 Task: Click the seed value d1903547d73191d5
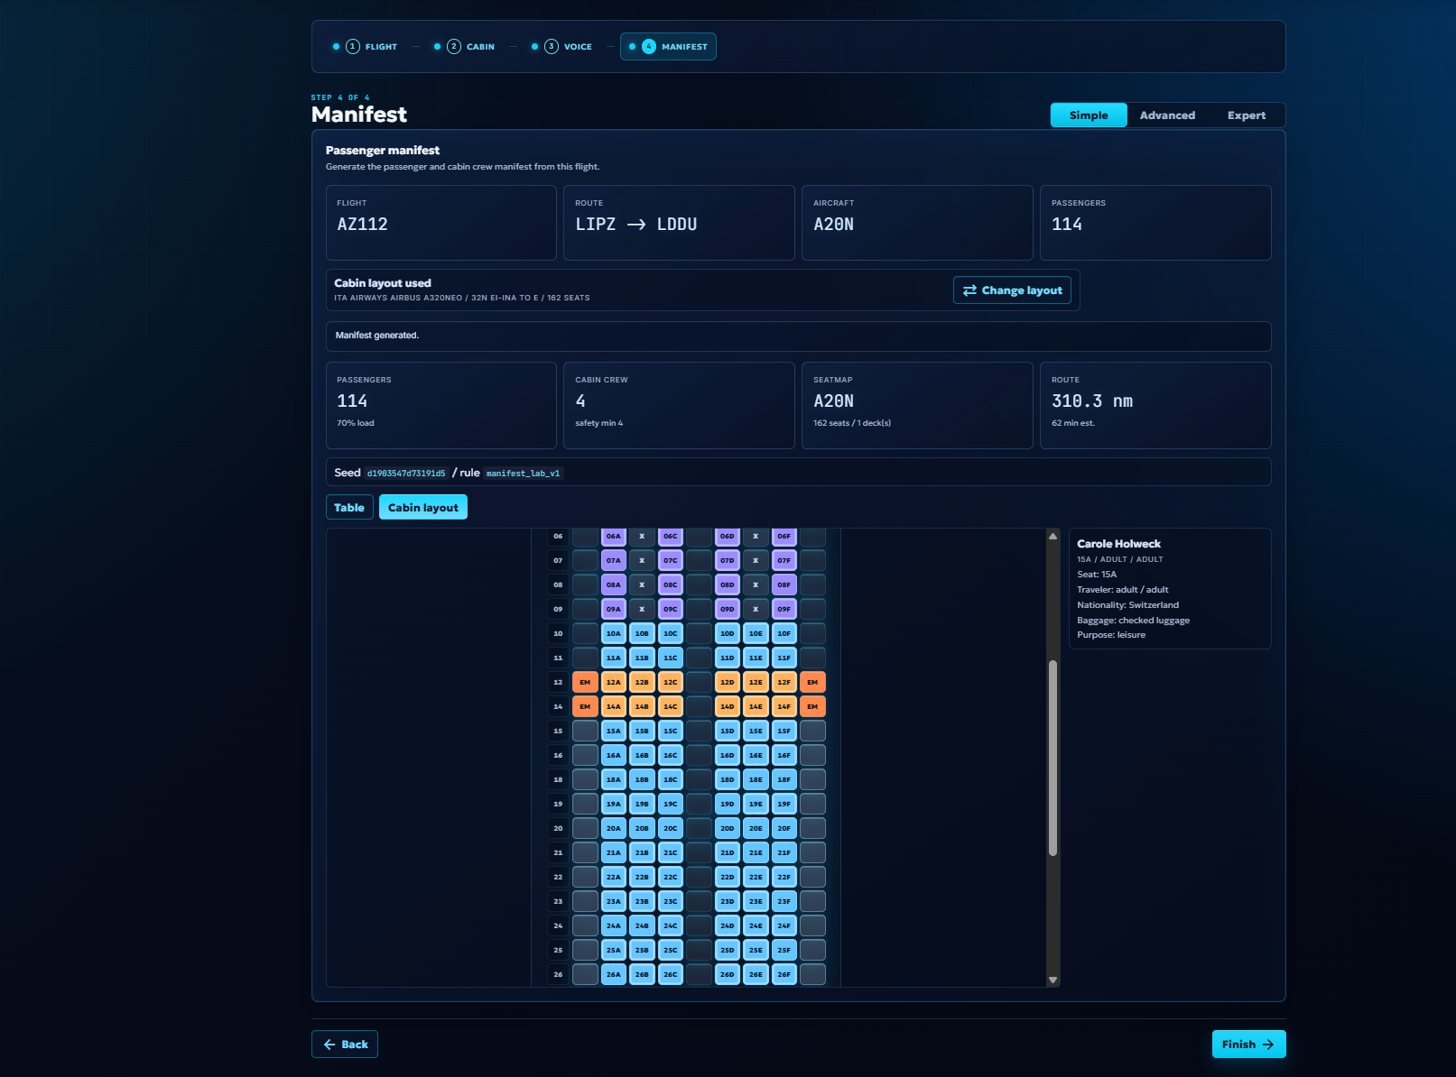406,474
